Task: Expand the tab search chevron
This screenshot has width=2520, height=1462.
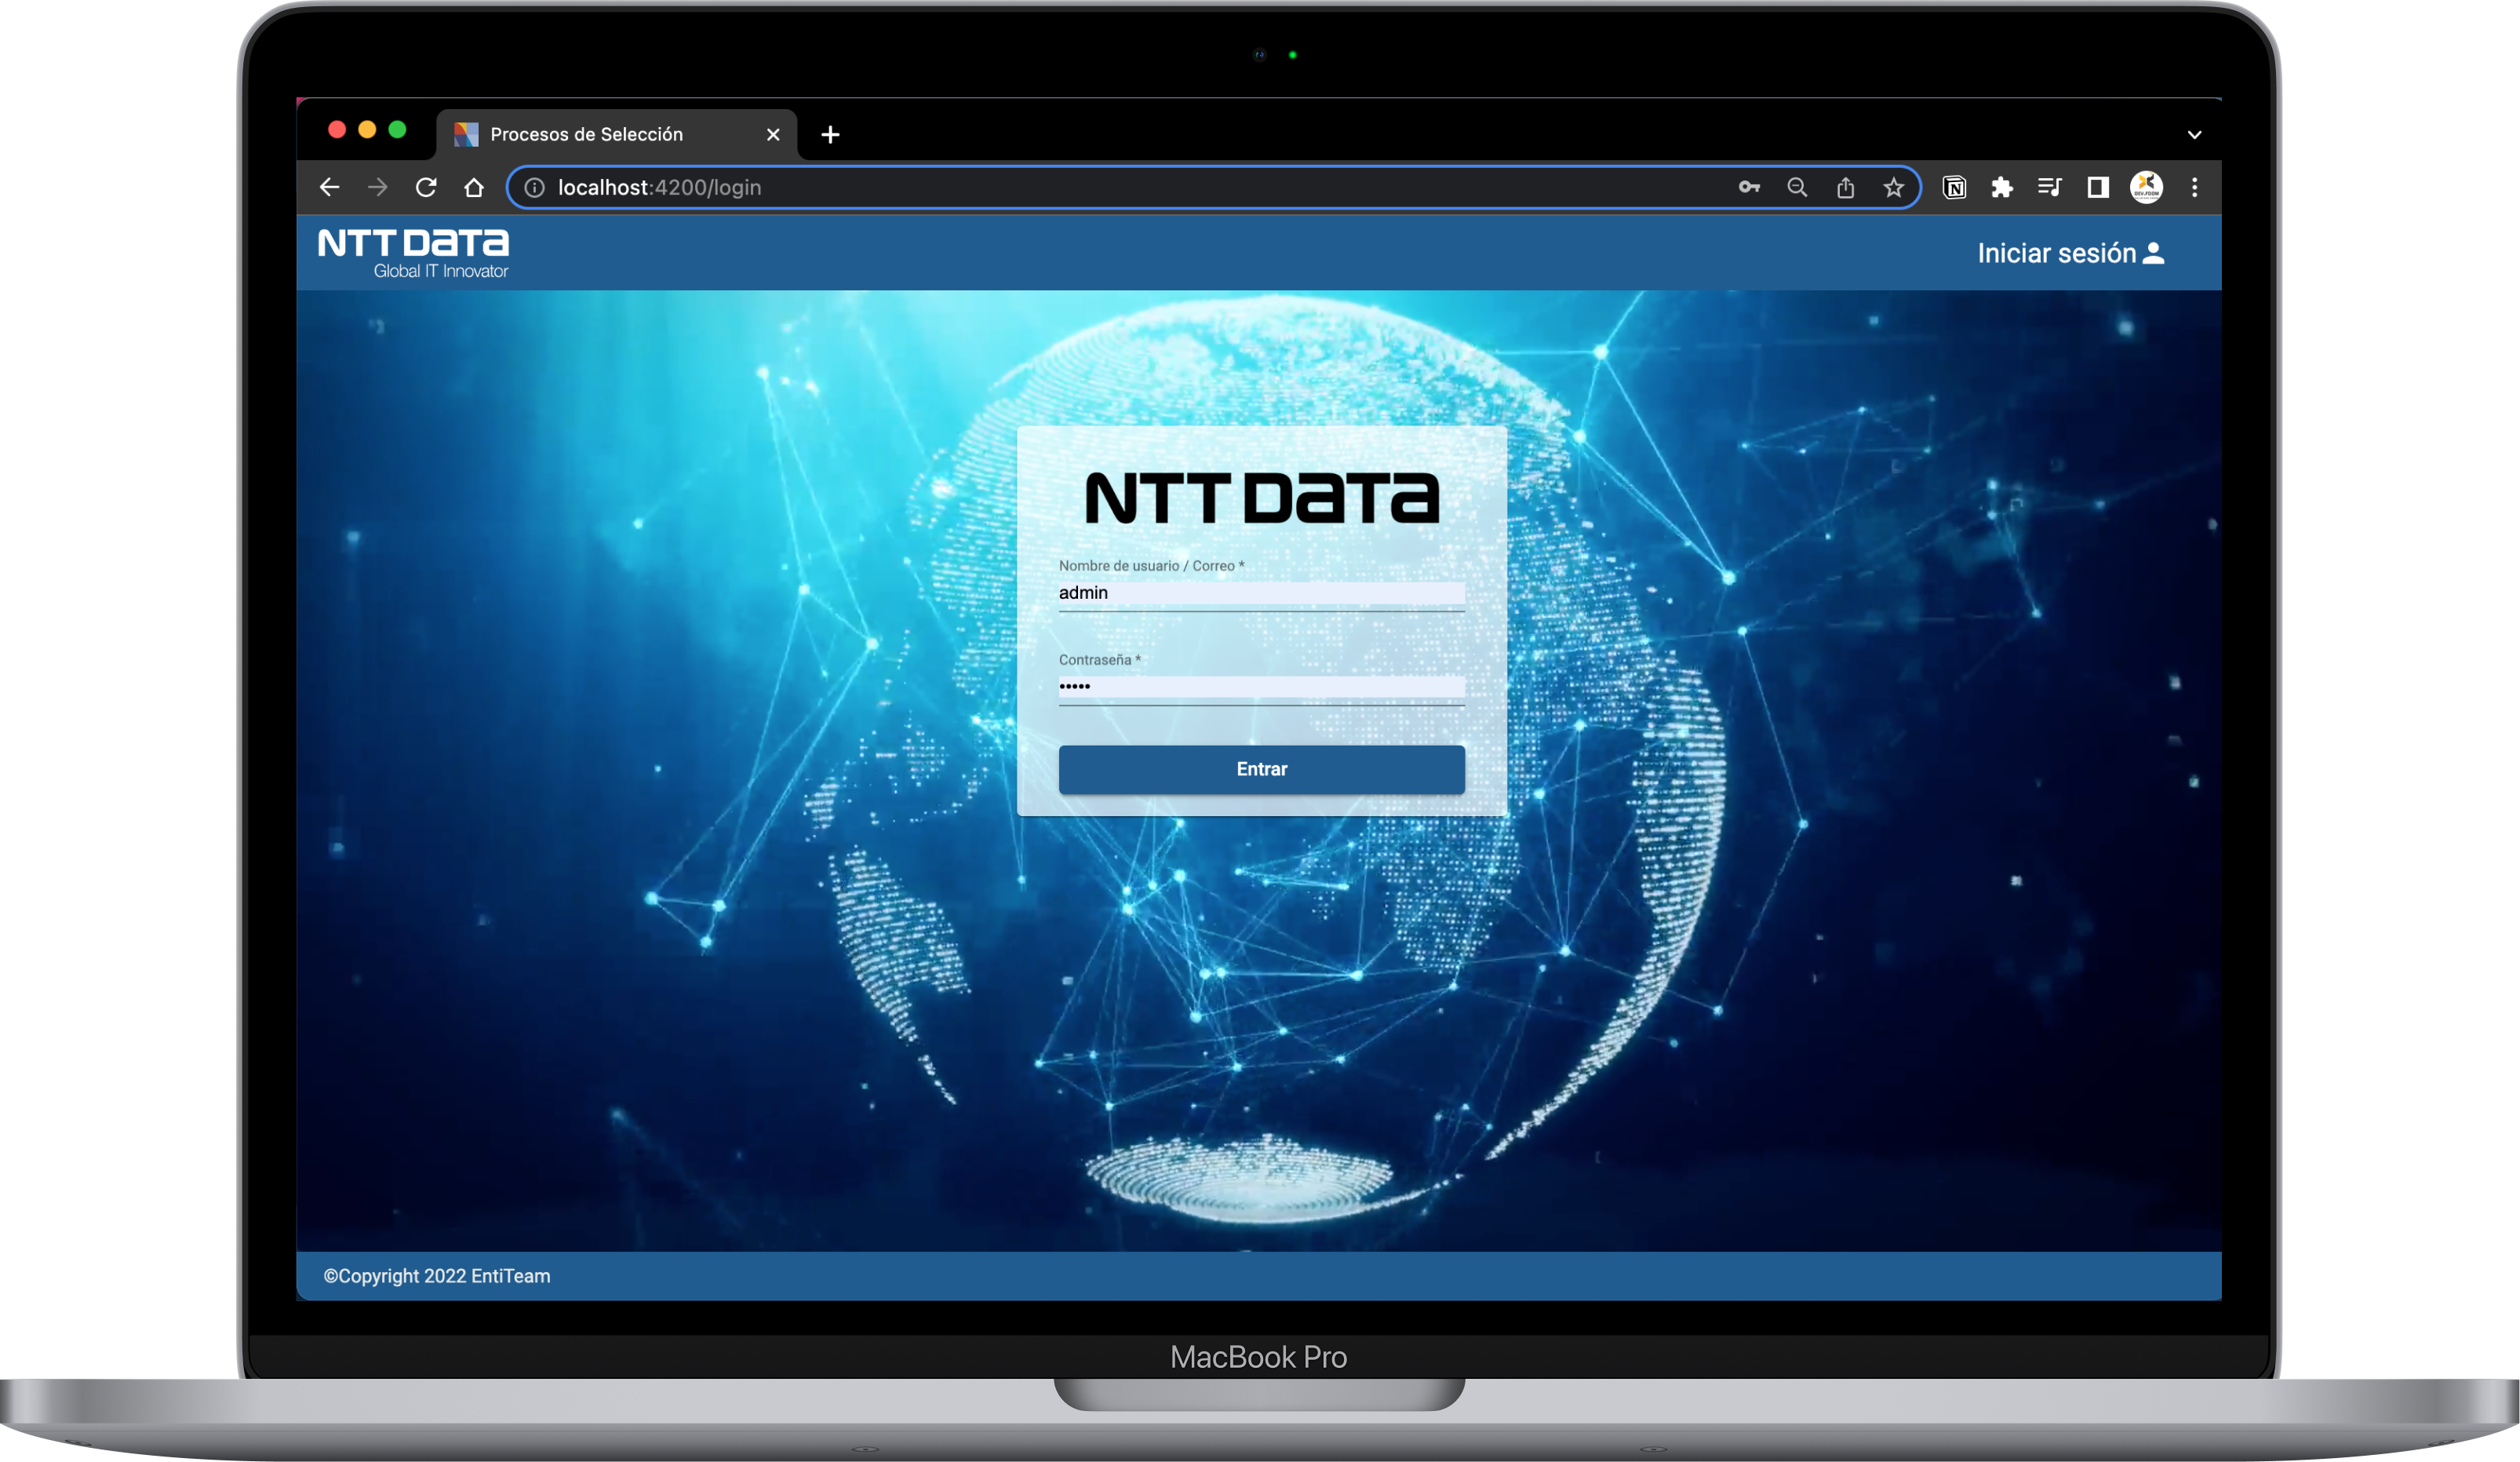Action: (x=2194, y=134)
